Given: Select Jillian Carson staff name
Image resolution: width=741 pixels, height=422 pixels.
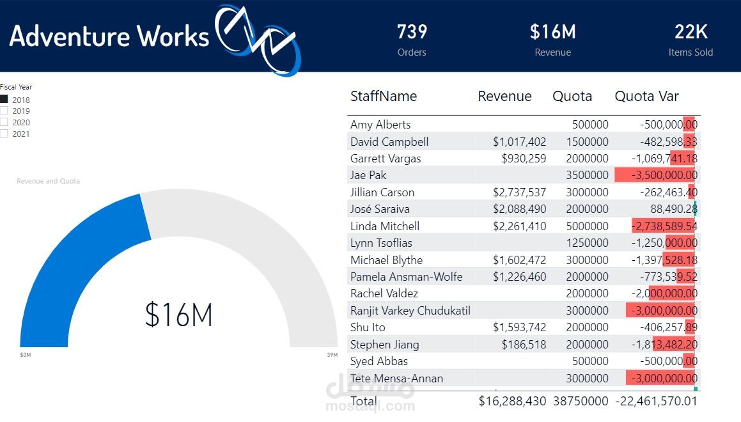Looking at the screenshot, I should click(382, 192).
